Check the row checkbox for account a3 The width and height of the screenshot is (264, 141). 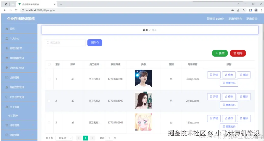click(x=49, y=79)
